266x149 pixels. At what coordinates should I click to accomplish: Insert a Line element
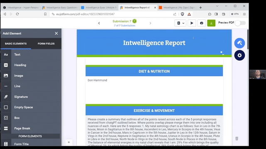(31, 86)
